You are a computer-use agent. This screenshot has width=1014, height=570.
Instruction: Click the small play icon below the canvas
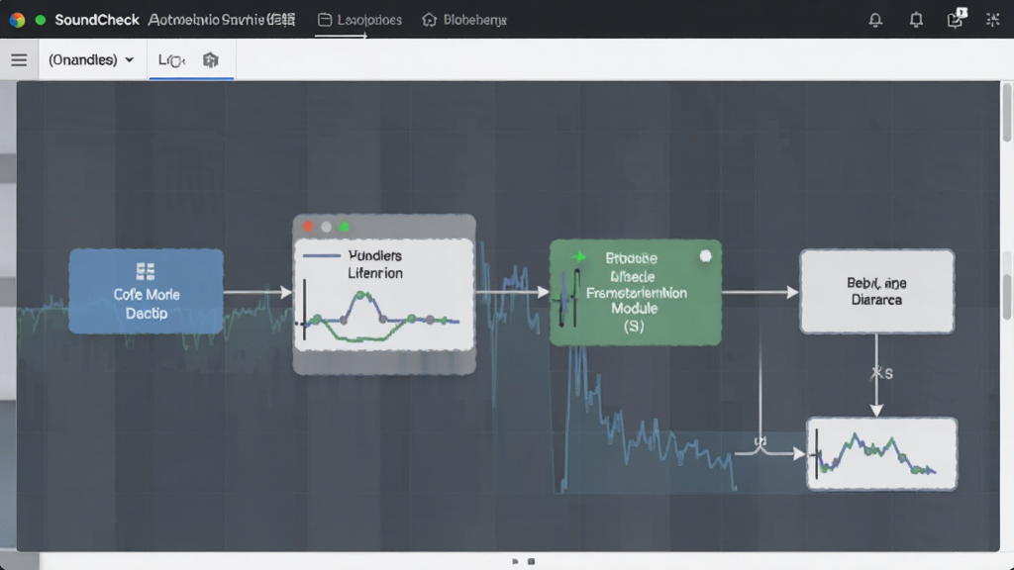coord(515,562)
